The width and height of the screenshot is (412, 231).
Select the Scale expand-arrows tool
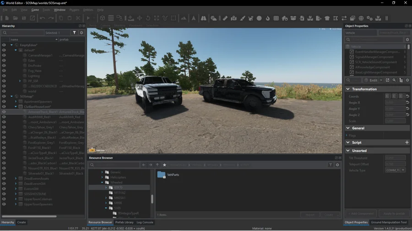pos(157,18)
